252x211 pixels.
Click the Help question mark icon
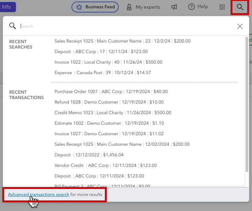pos(191,7)
